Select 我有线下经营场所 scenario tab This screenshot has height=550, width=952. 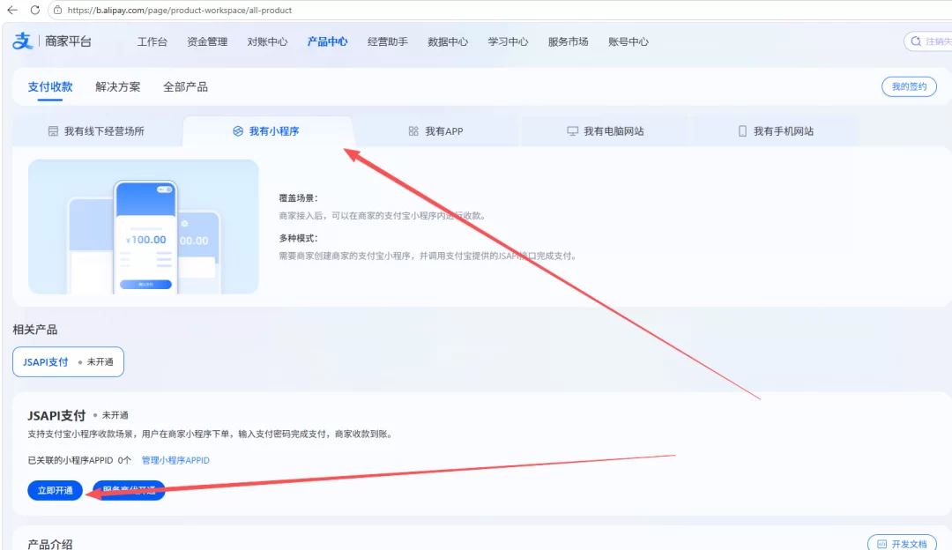tap(97, 131)
